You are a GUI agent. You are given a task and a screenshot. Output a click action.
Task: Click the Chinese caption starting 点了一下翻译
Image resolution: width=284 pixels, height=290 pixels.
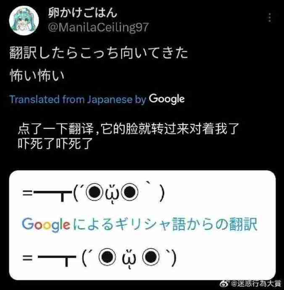point(129,128)
